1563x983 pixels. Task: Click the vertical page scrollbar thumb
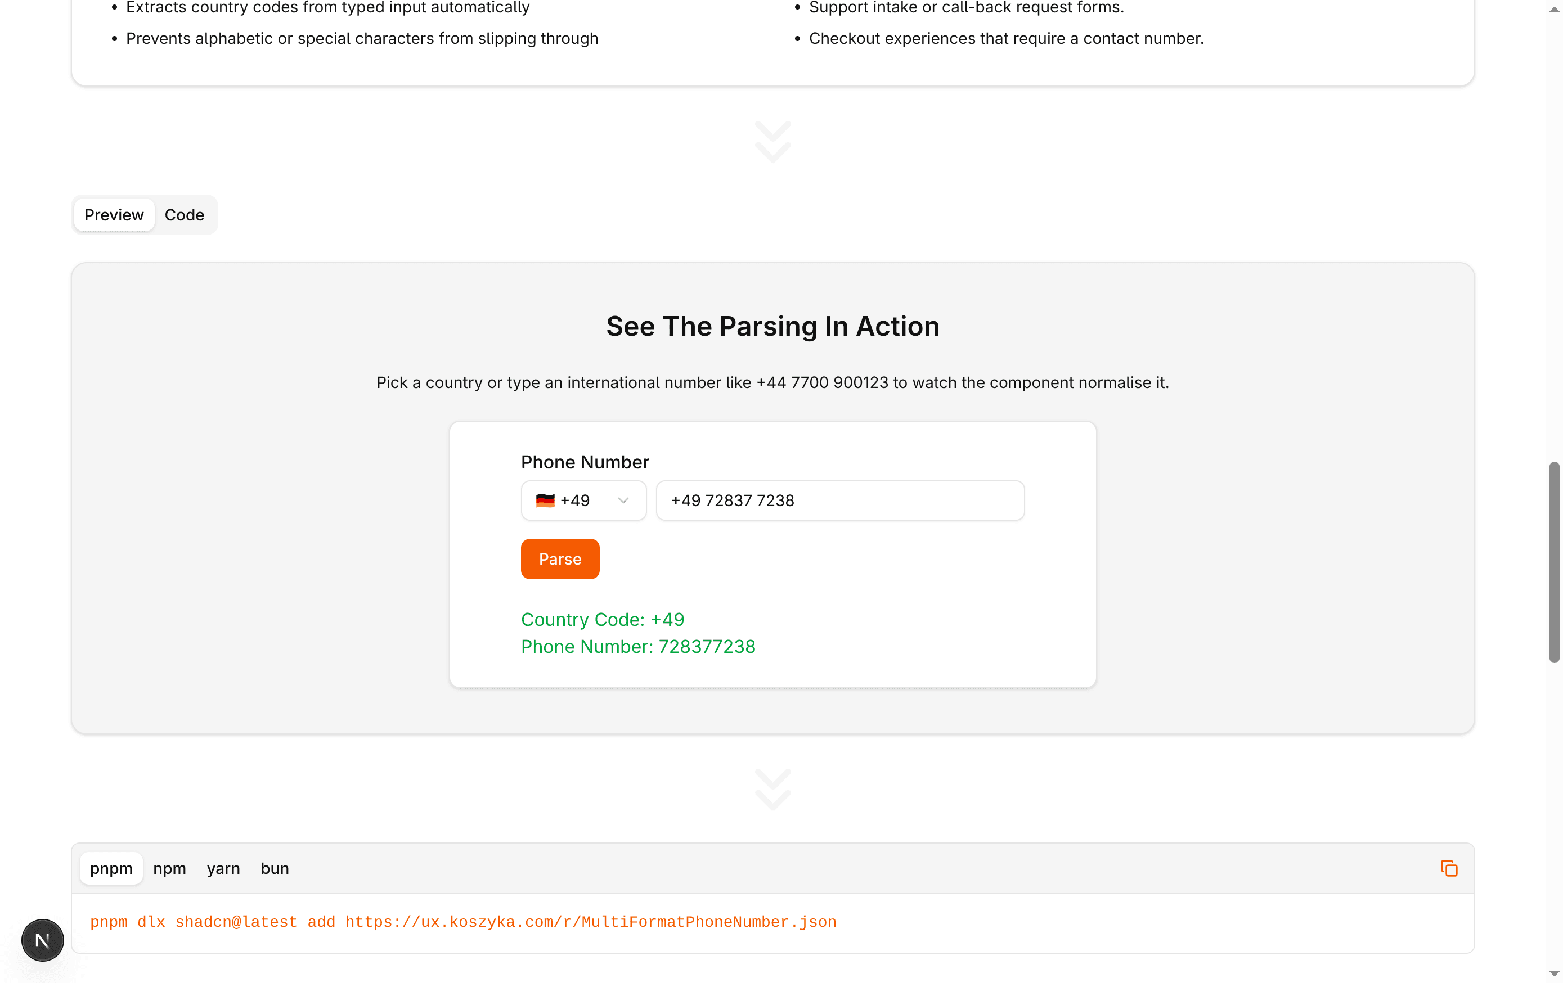[1554, 562]
